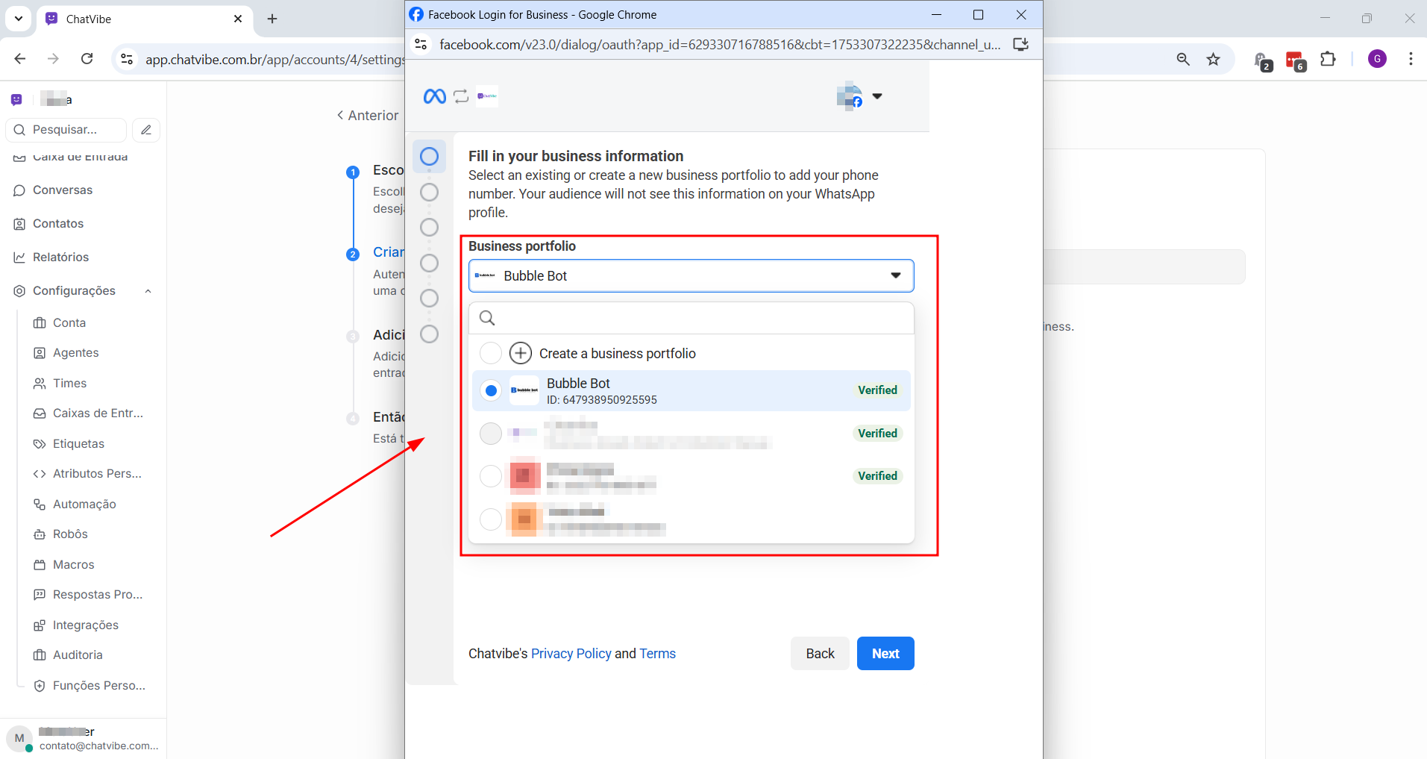
Task: Open Automação settings
Action: click(84, 505)
